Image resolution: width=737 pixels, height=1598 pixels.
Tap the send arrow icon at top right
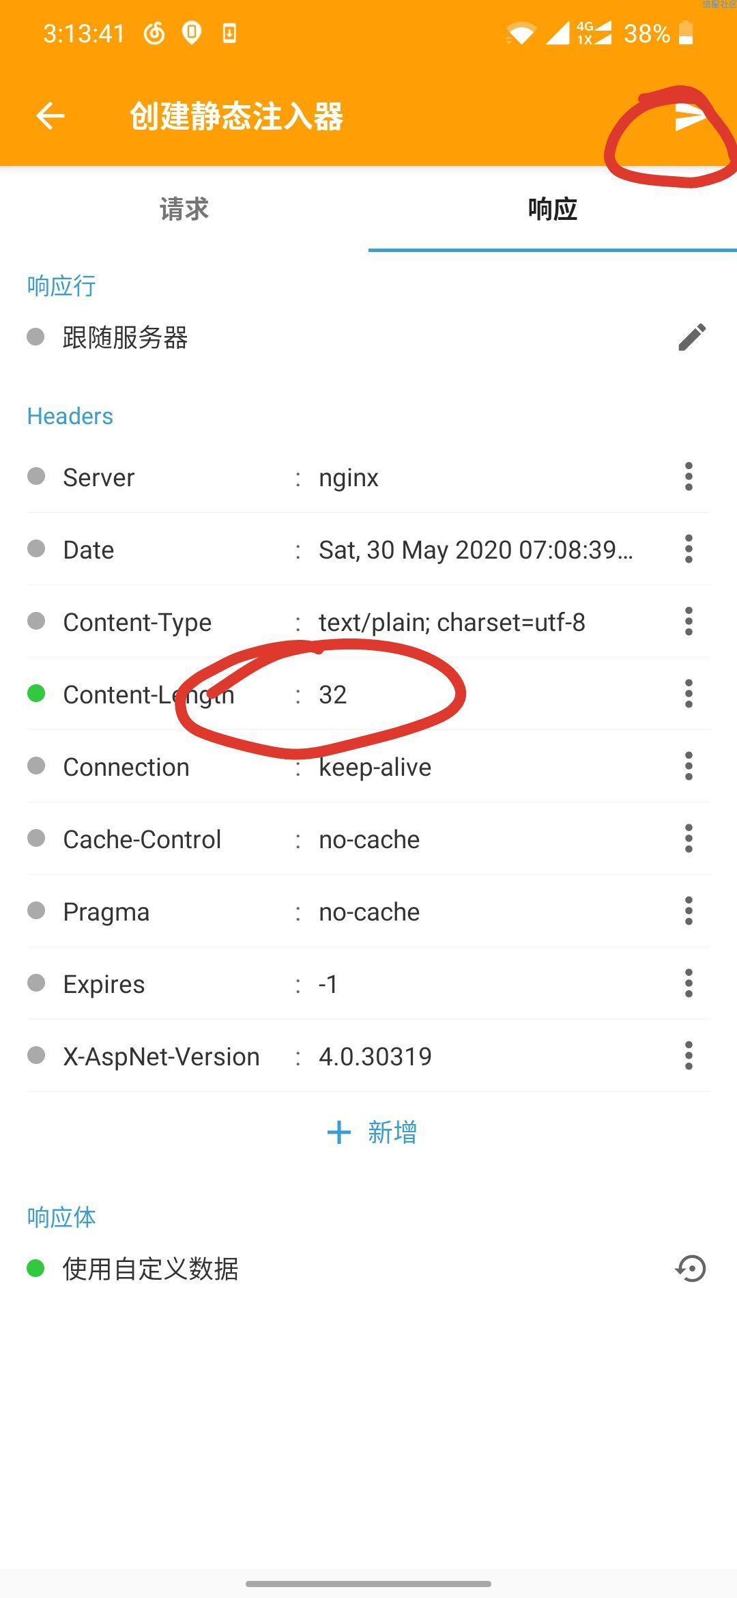[x=690, y=117]
